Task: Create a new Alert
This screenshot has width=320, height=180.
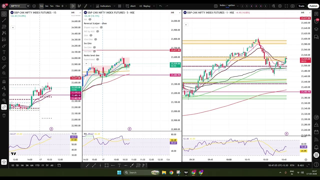Action: point(130,6)
